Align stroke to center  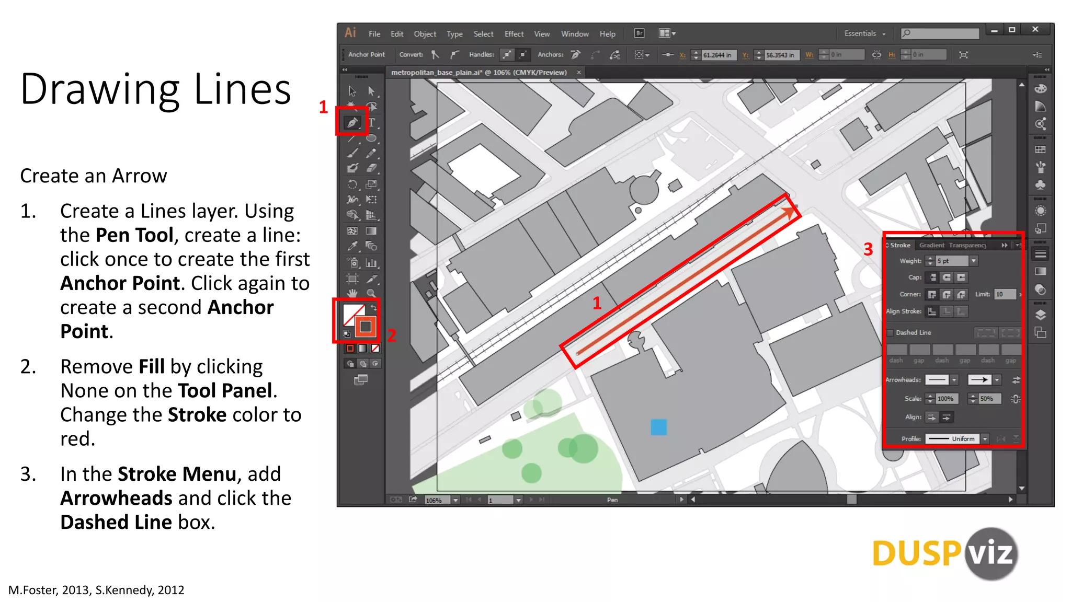(x=932, y=311)
